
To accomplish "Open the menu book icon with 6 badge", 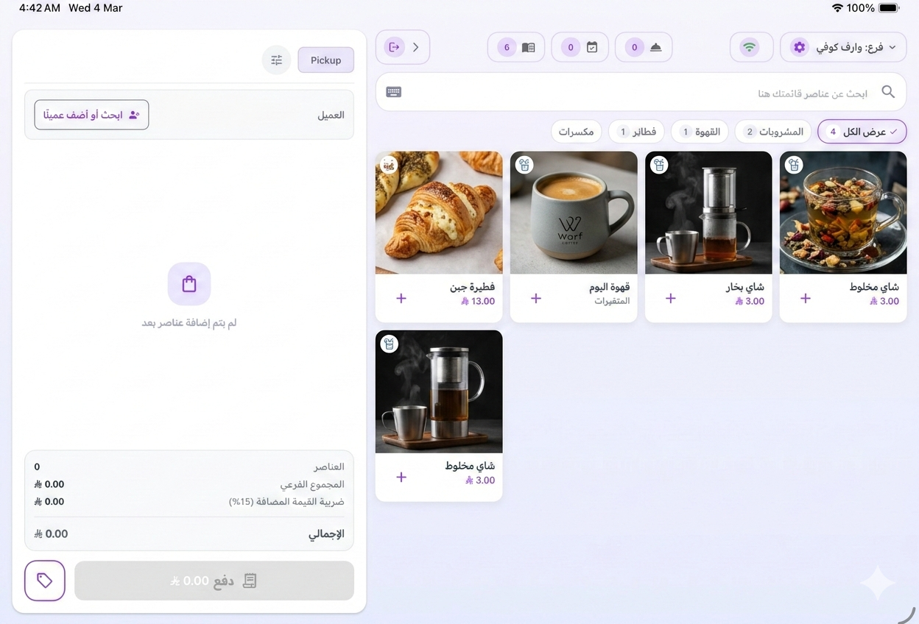I will click(516, 47).
